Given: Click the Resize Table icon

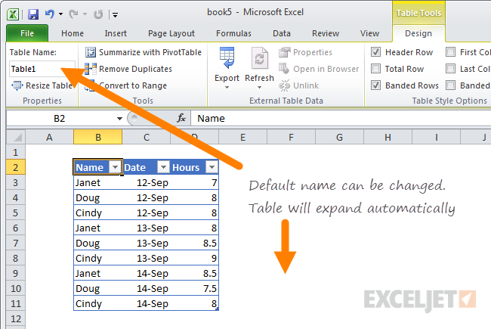Looking at the screenshot, I should click(17, 85).
